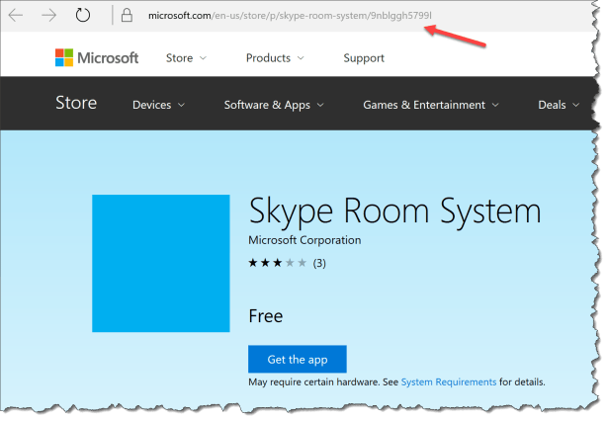Expand the Products dropdown menu
This screenshot has width=608, height=421.
[x=275, y=58]
